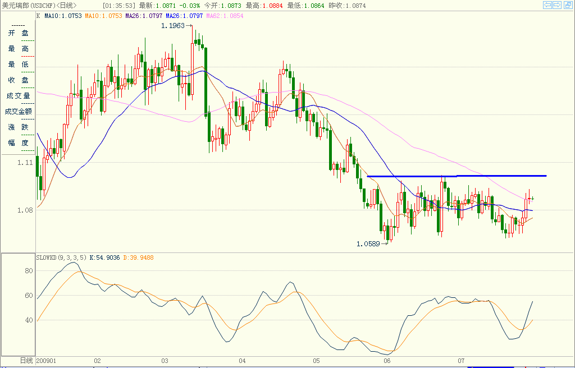Select the 成交金额 row in side panel

[19, 112]
